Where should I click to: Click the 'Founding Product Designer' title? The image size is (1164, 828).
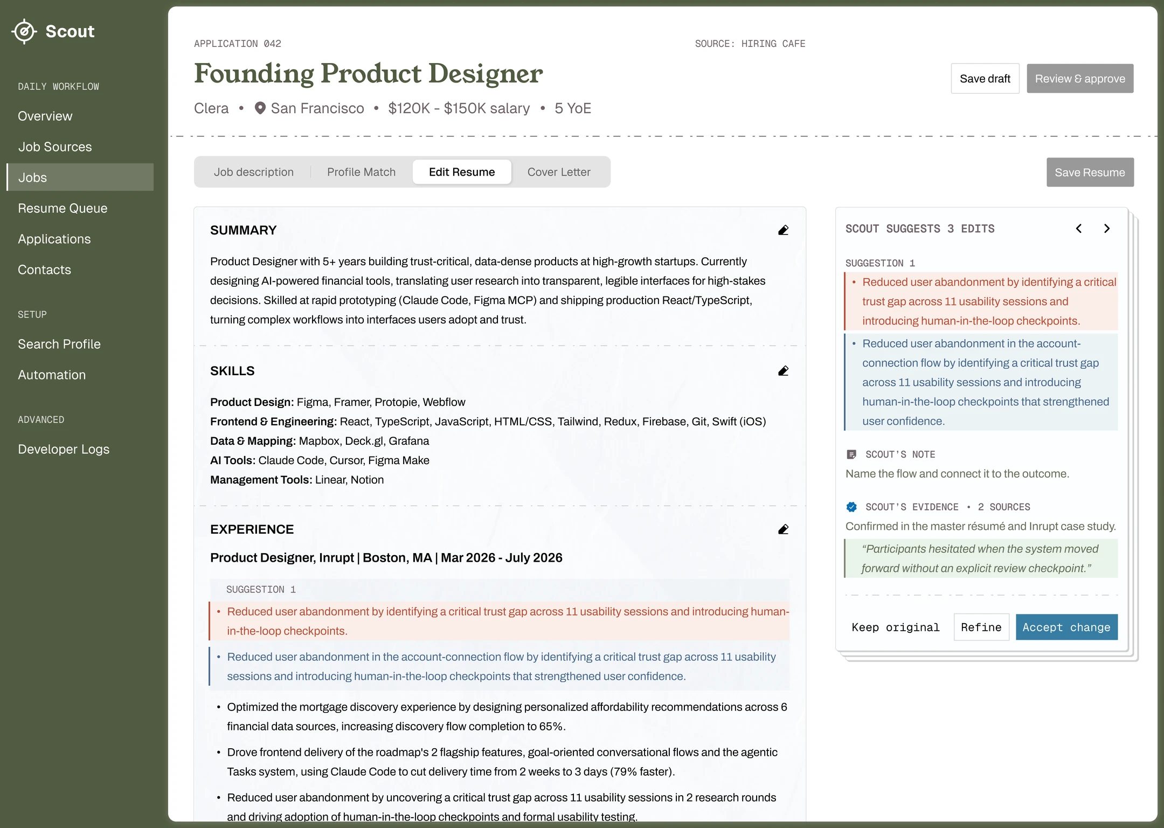368,74
